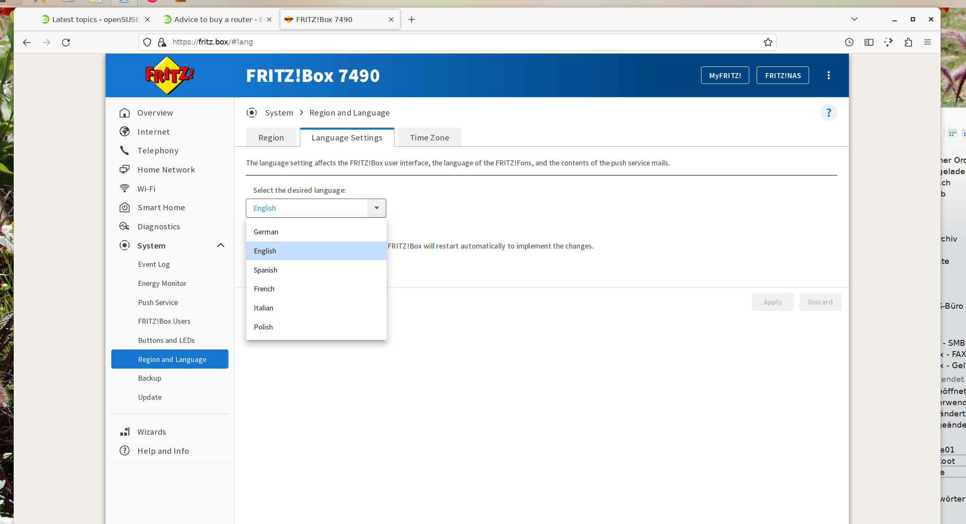Click the FRITZ!NAS button
Image resolution: width=966 pixels, height=524 pixels.
tap(783, 75)
